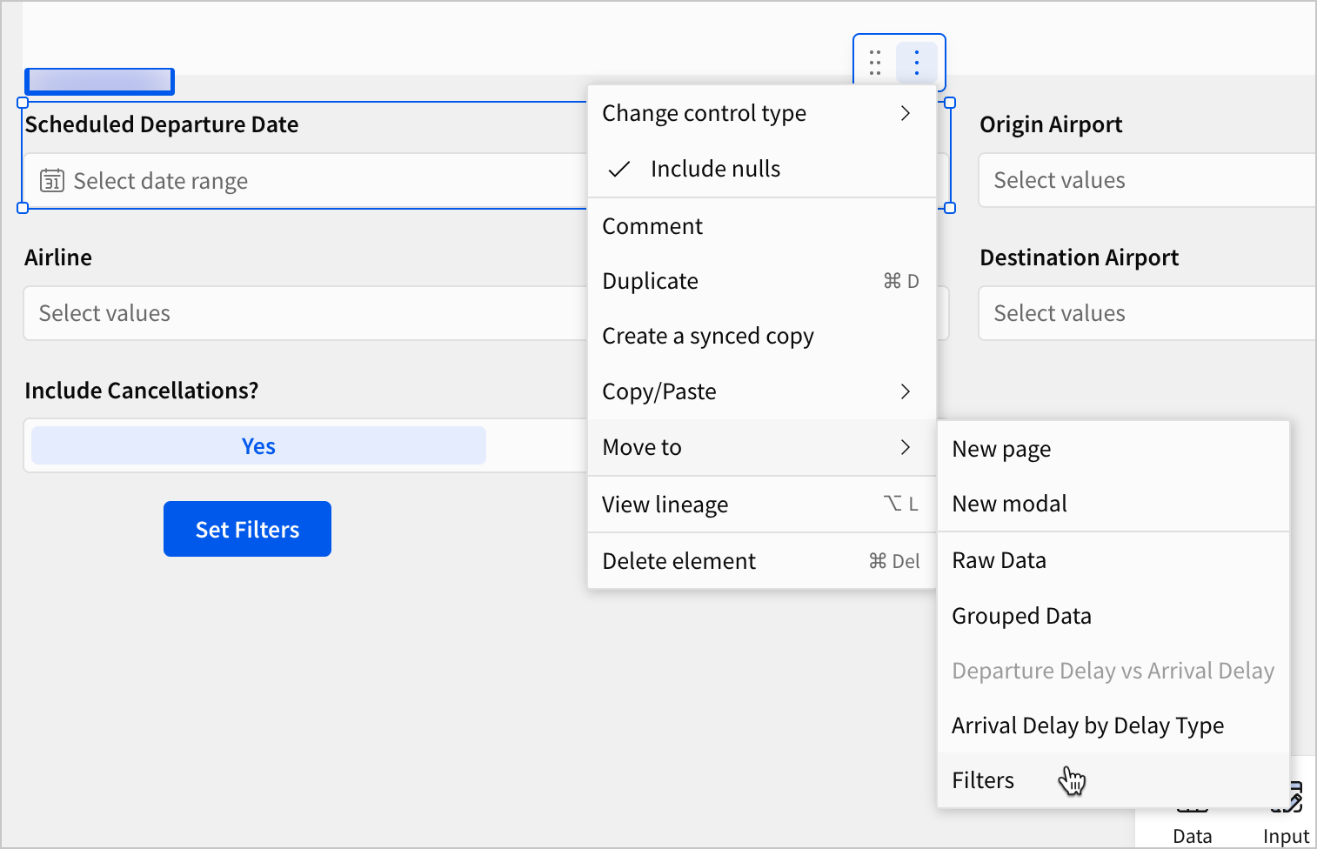This screenshot has width=1317, height=849.
Task: Move element to Raw Data page
Action: tap(999, 561)
